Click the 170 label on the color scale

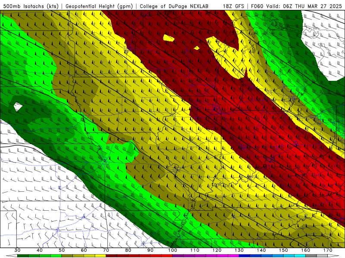click(328, 250)
